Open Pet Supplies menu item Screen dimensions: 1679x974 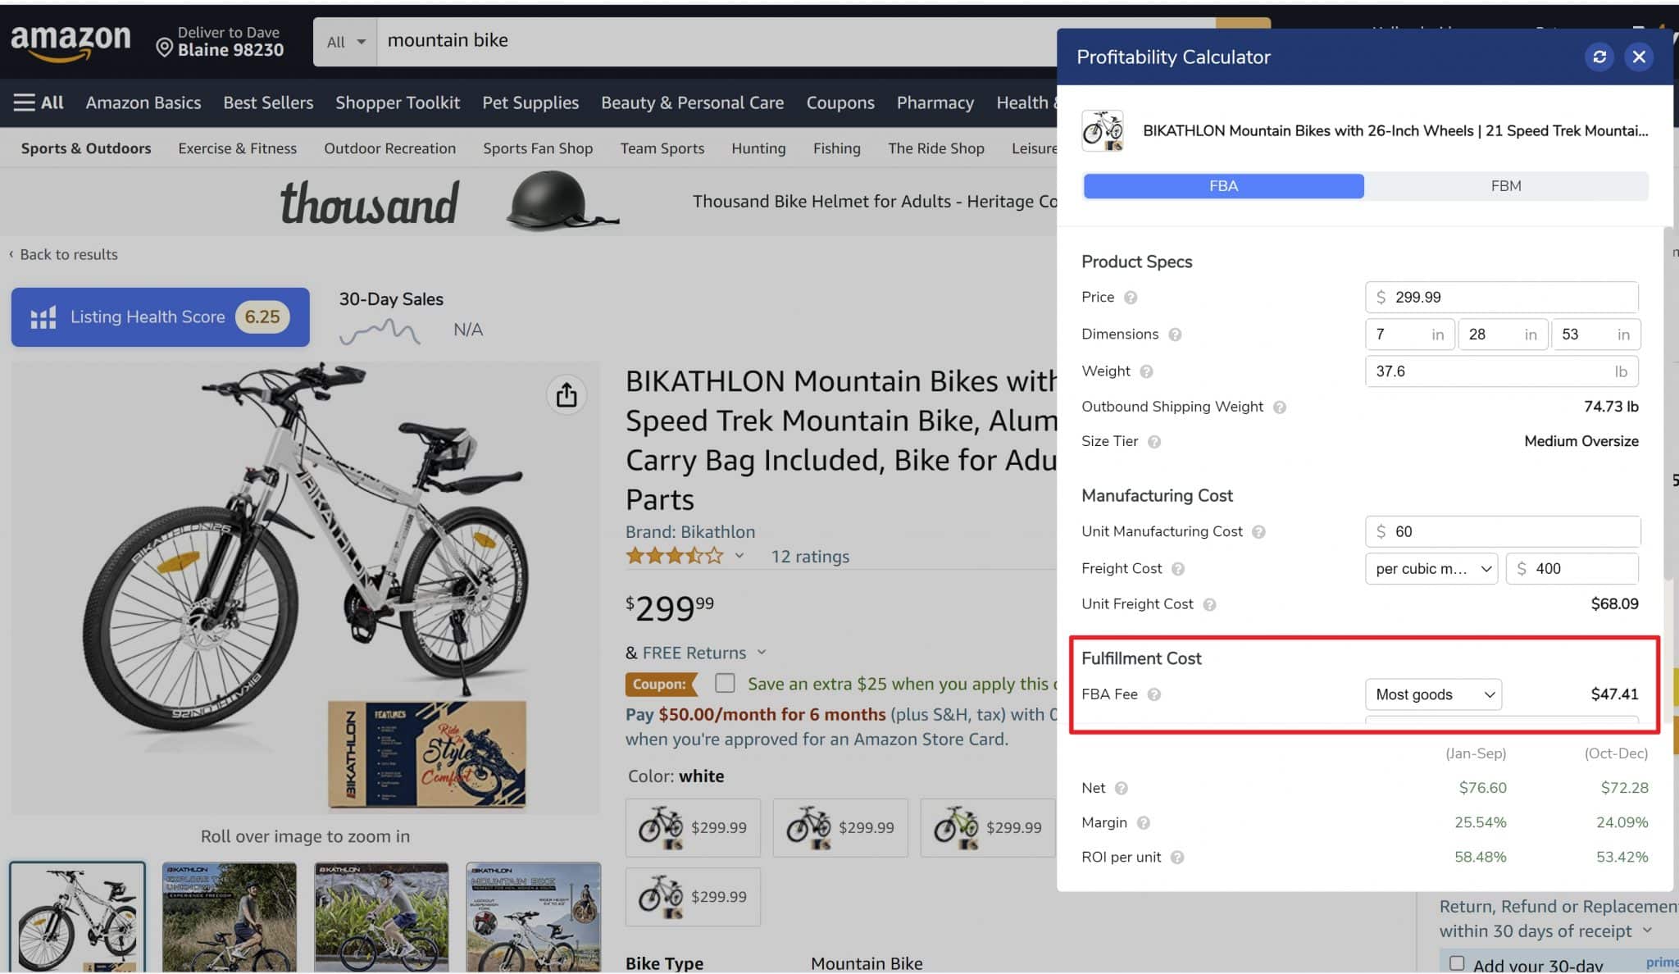[530, 102]
